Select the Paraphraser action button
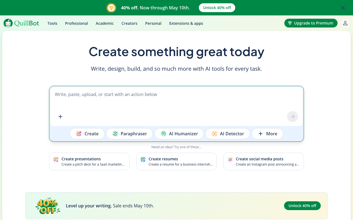This screenshot has width=353, height=220. [129, 134]
